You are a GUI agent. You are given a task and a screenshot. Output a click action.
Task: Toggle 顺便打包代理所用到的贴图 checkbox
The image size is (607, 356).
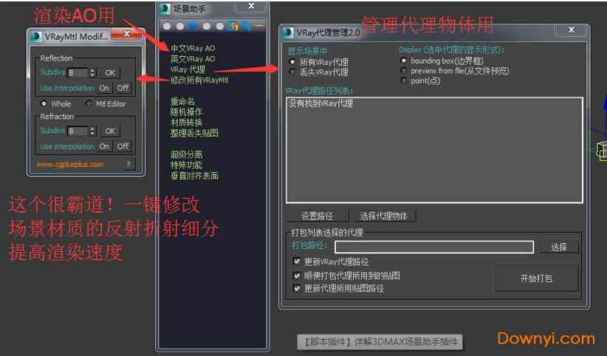297,275
